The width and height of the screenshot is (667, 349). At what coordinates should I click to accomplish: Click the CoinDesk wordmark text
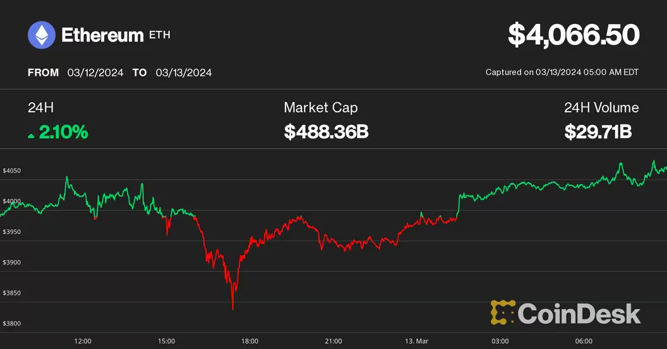(x=579, y=313)
